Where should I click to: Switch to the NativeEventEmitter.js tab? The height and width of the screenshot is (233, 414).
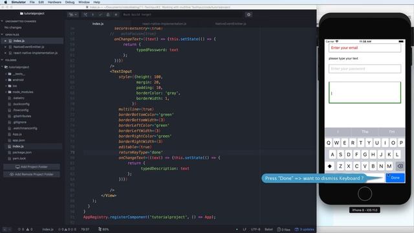[230, 24]
